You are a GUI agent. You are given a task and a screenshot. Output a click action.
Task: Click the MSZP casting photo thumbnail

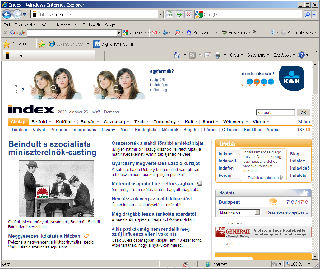56,189
